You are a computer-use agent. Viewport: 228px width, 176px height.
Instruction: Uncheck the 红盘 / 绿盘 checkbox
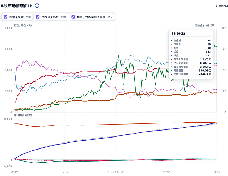6,17
